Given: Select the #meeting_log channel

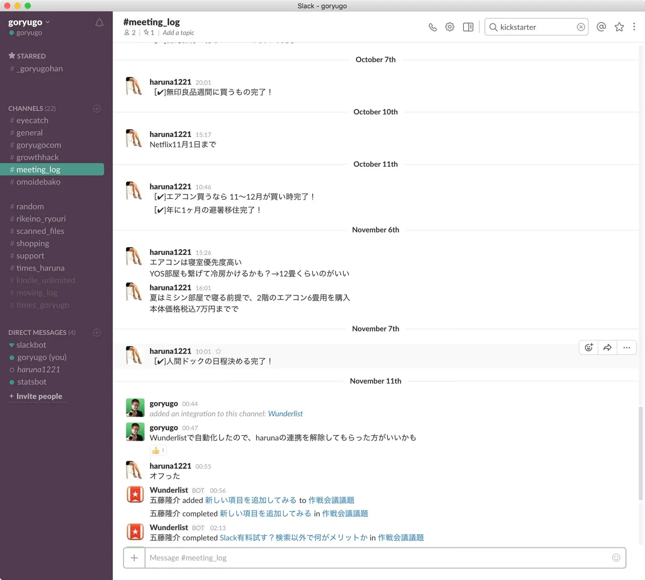Looking at the screenshot, I should pos(52,169).
